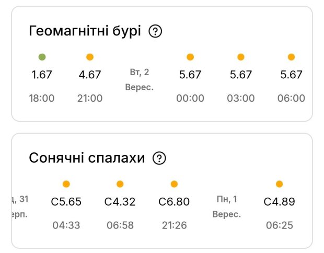Open help icon beside Сонячні спалахи

[159, 158]
